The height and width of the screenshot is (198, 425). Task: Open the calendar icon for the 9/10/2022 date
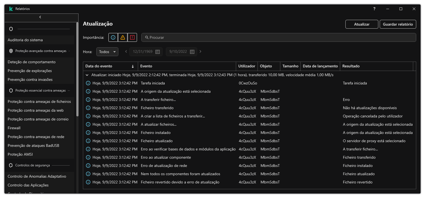pos(192,51)
